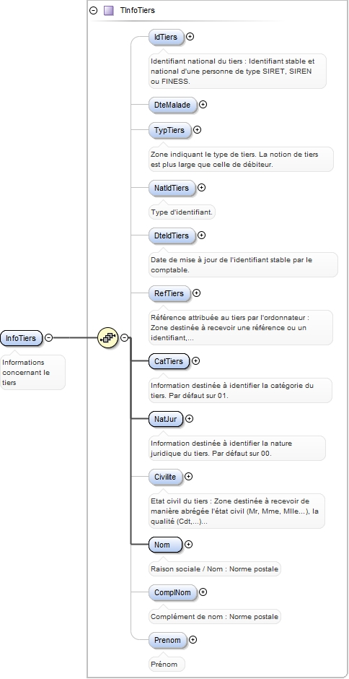
Task: Expand the DteMalade element
Action: pos(203,104)
